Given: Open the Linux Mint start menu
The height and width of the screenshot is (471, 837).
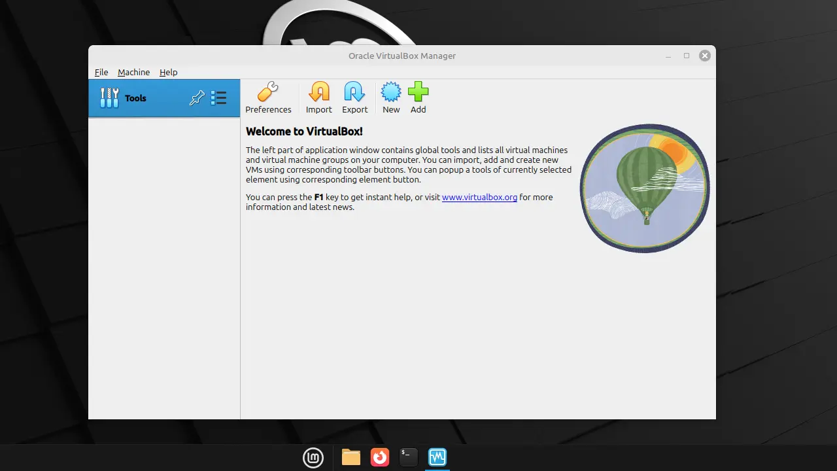Looking at the screenshot, I should 313,457.
